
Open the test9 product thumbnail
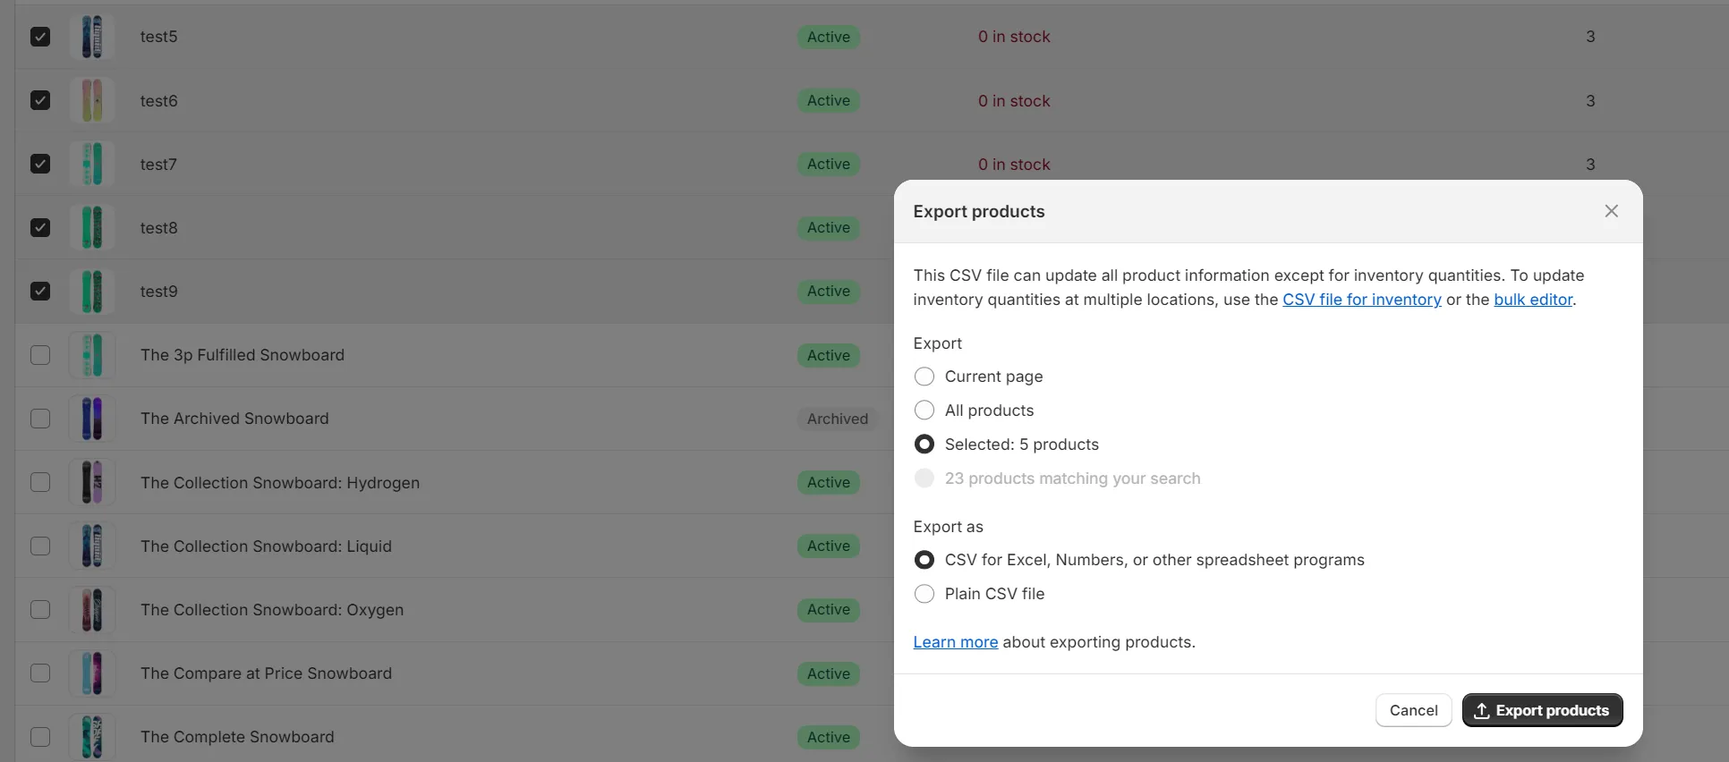(x=92, y=292)
